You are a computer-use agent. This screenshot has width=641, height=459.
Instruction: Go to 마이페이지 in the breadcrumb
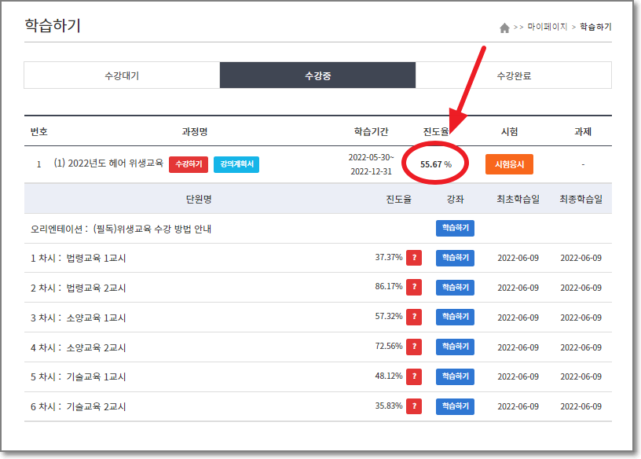[548, 27]
